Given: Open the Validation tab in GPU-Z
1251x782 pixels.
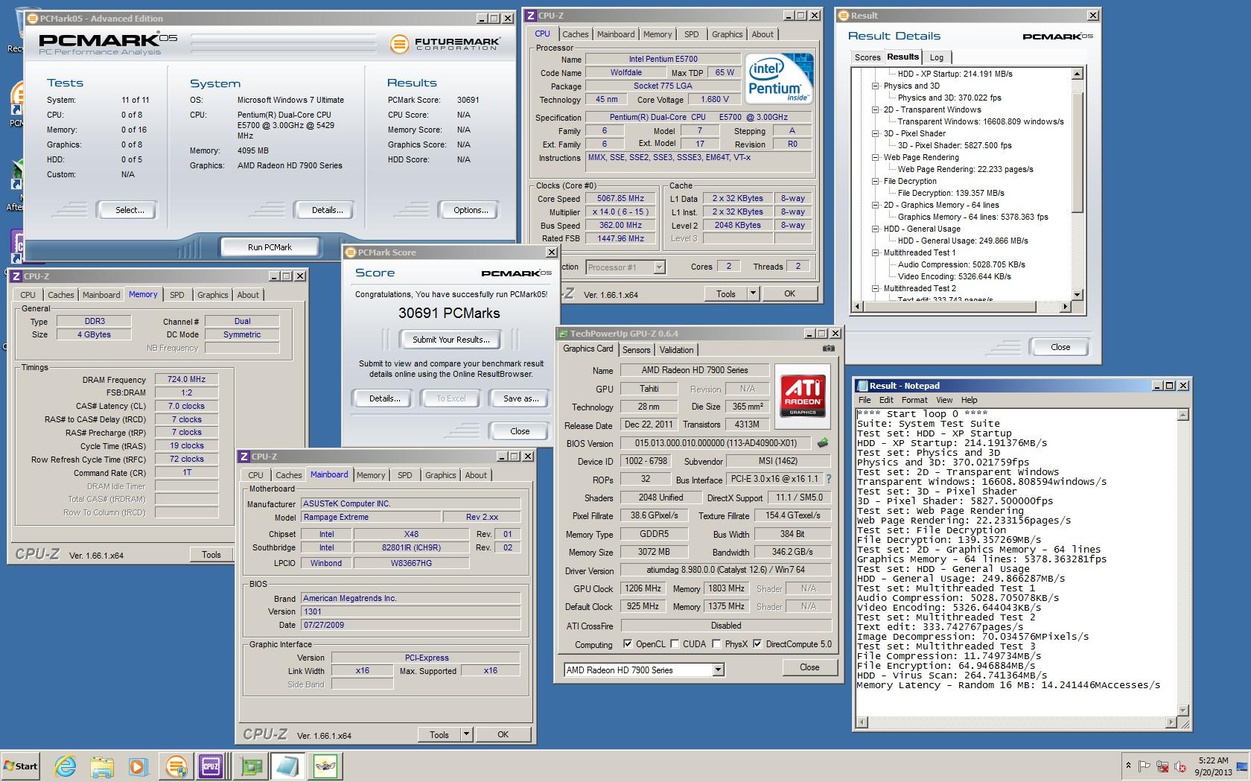Looking at the screenshot, I should (x=677, y=350).
